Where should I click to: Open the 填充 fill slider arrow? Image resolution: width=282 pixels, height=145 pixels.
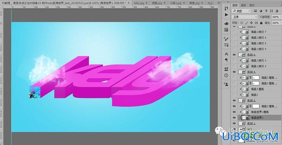pos(281,23)
